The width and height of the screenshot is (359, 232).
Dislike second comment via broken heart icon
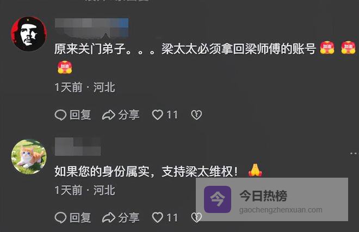pyautogui.click(x=196, y=217)
